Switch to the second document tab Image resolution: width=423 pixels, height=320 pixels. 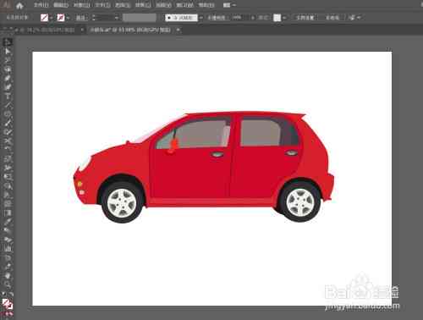pos(130,30)
